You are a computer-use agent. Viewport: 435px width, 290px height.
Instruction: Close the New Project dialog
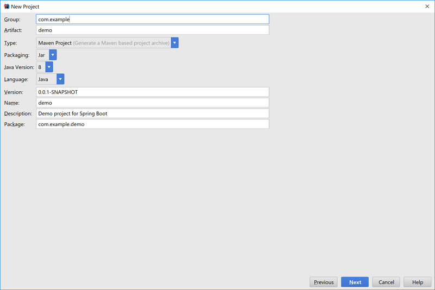[x=427, y=6]
